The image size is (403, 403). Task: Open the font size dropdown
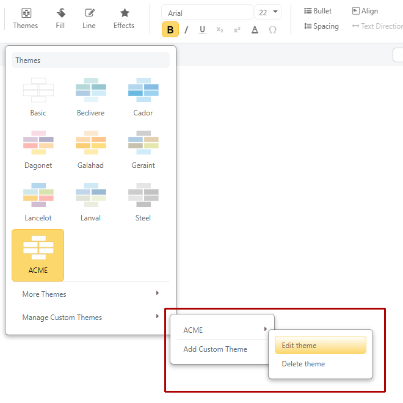(x=268, y=12)
